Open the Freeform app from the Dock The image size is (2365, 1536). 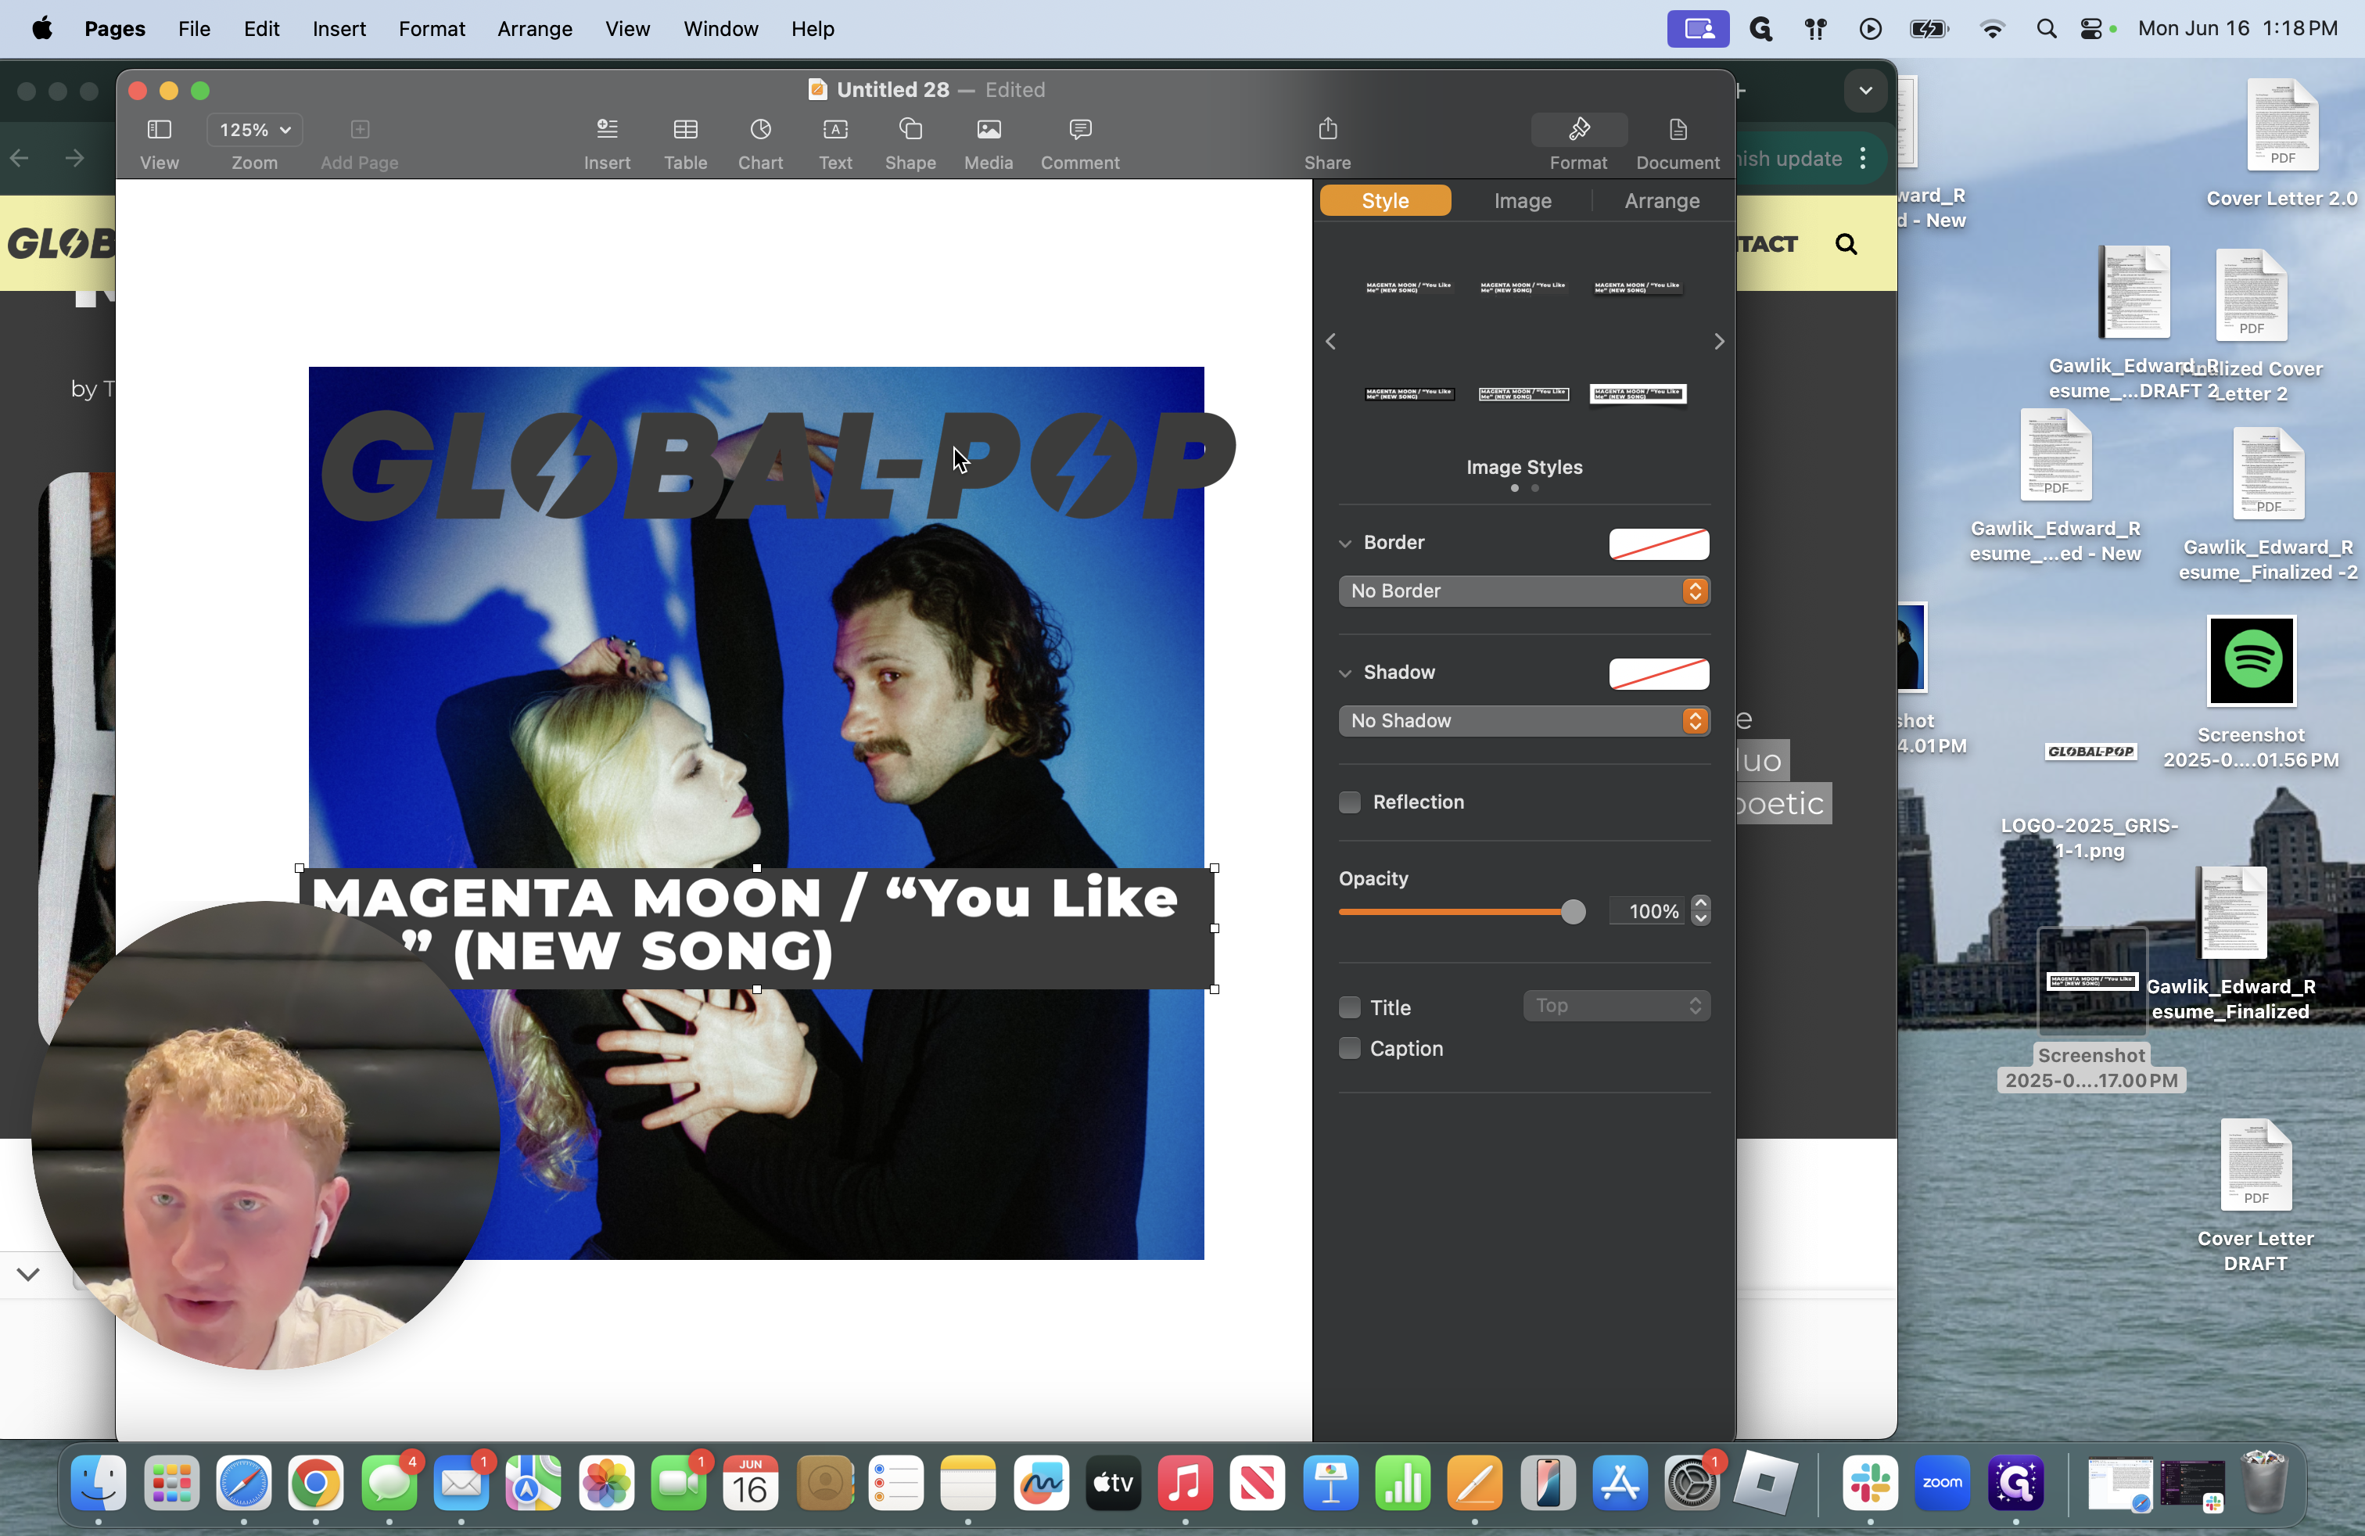pyautogui.click(x=1040, y=1484)
